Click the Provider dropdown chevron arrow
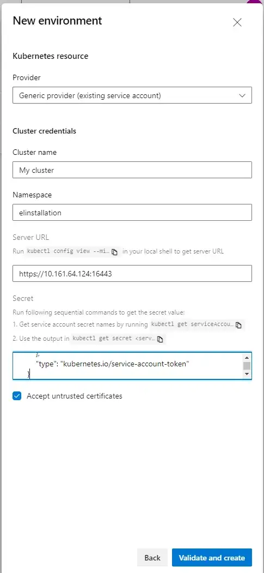264x573 pixels. 242,95
